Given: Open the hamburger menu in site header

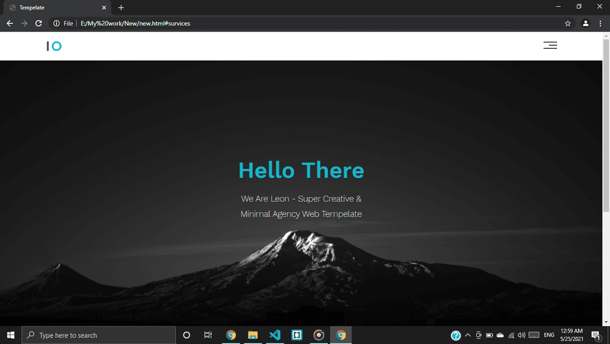Looking at the screenshot, I should (x=550, y=45).
